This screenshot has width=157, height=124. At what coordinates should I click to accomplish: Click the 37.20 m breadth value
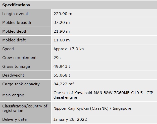coord(62,23)
